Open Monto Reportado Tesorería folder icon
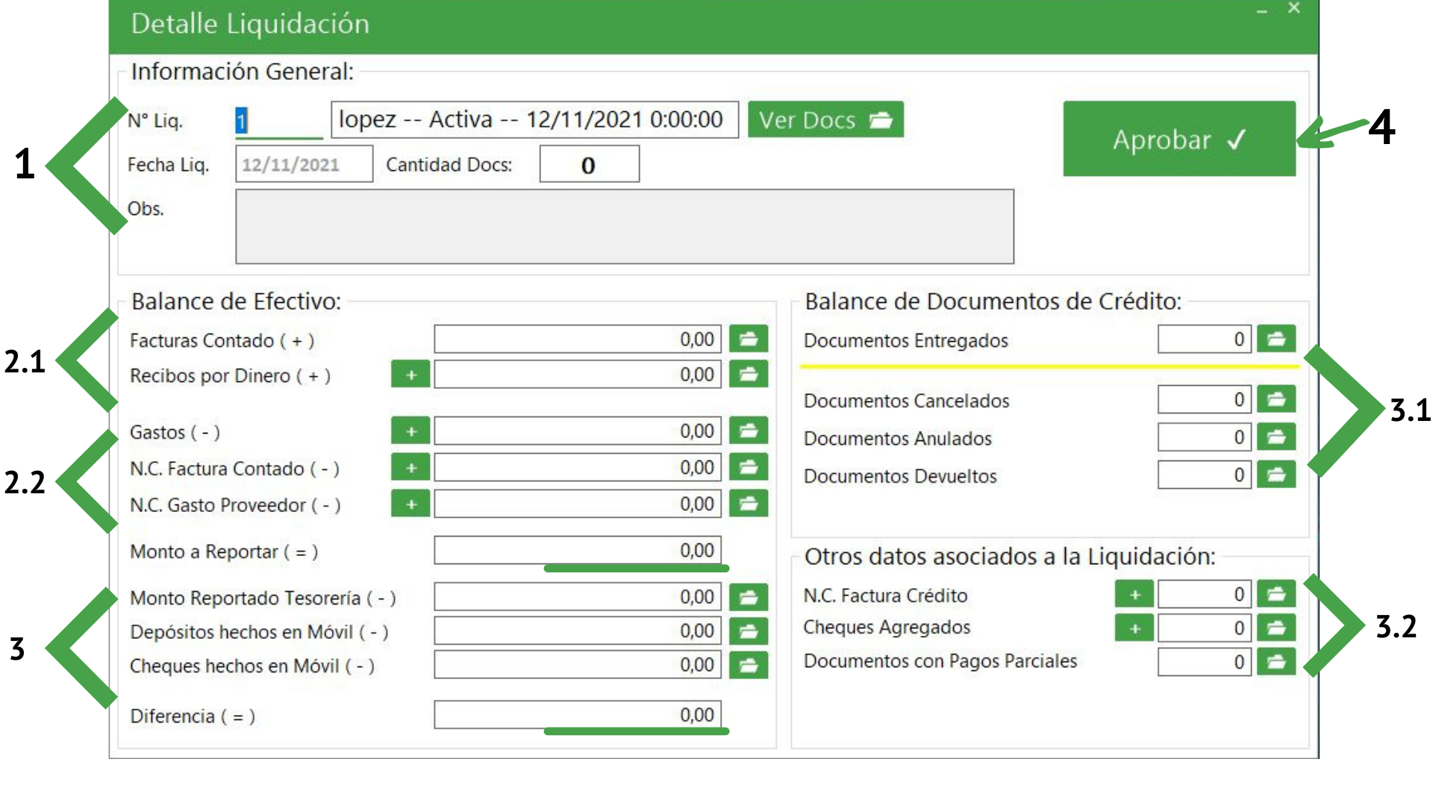This screenshot has height=806, width=1433. [748, 596]
